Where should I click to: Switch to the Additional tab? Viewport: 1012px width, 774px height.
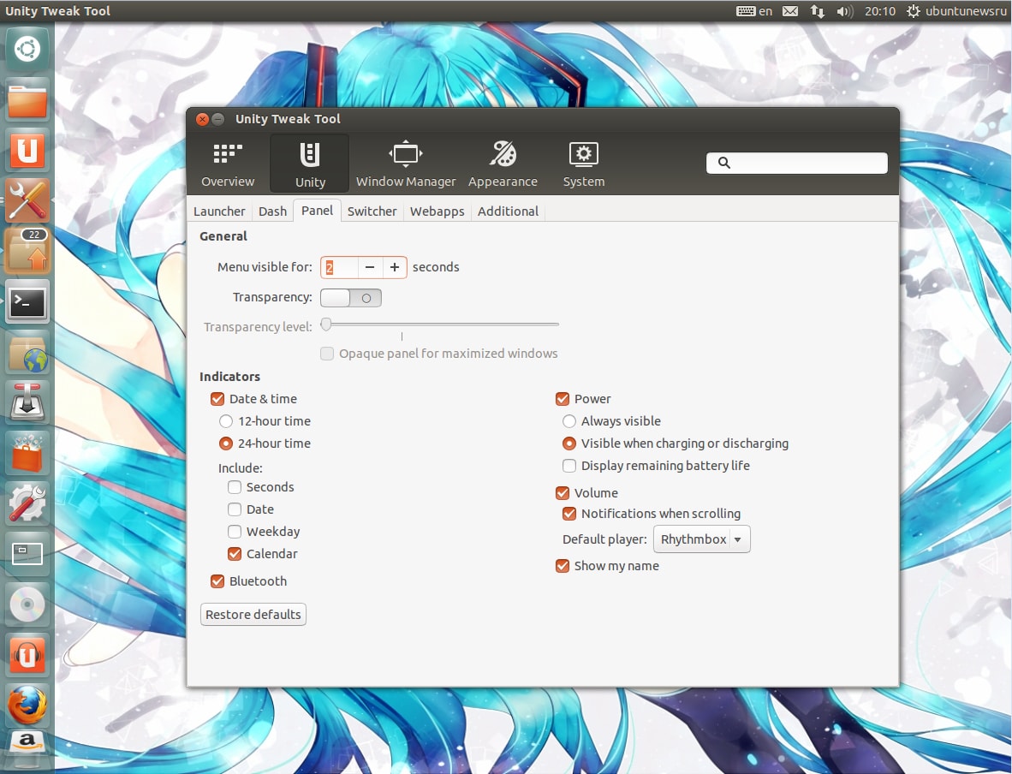(508, 211)
